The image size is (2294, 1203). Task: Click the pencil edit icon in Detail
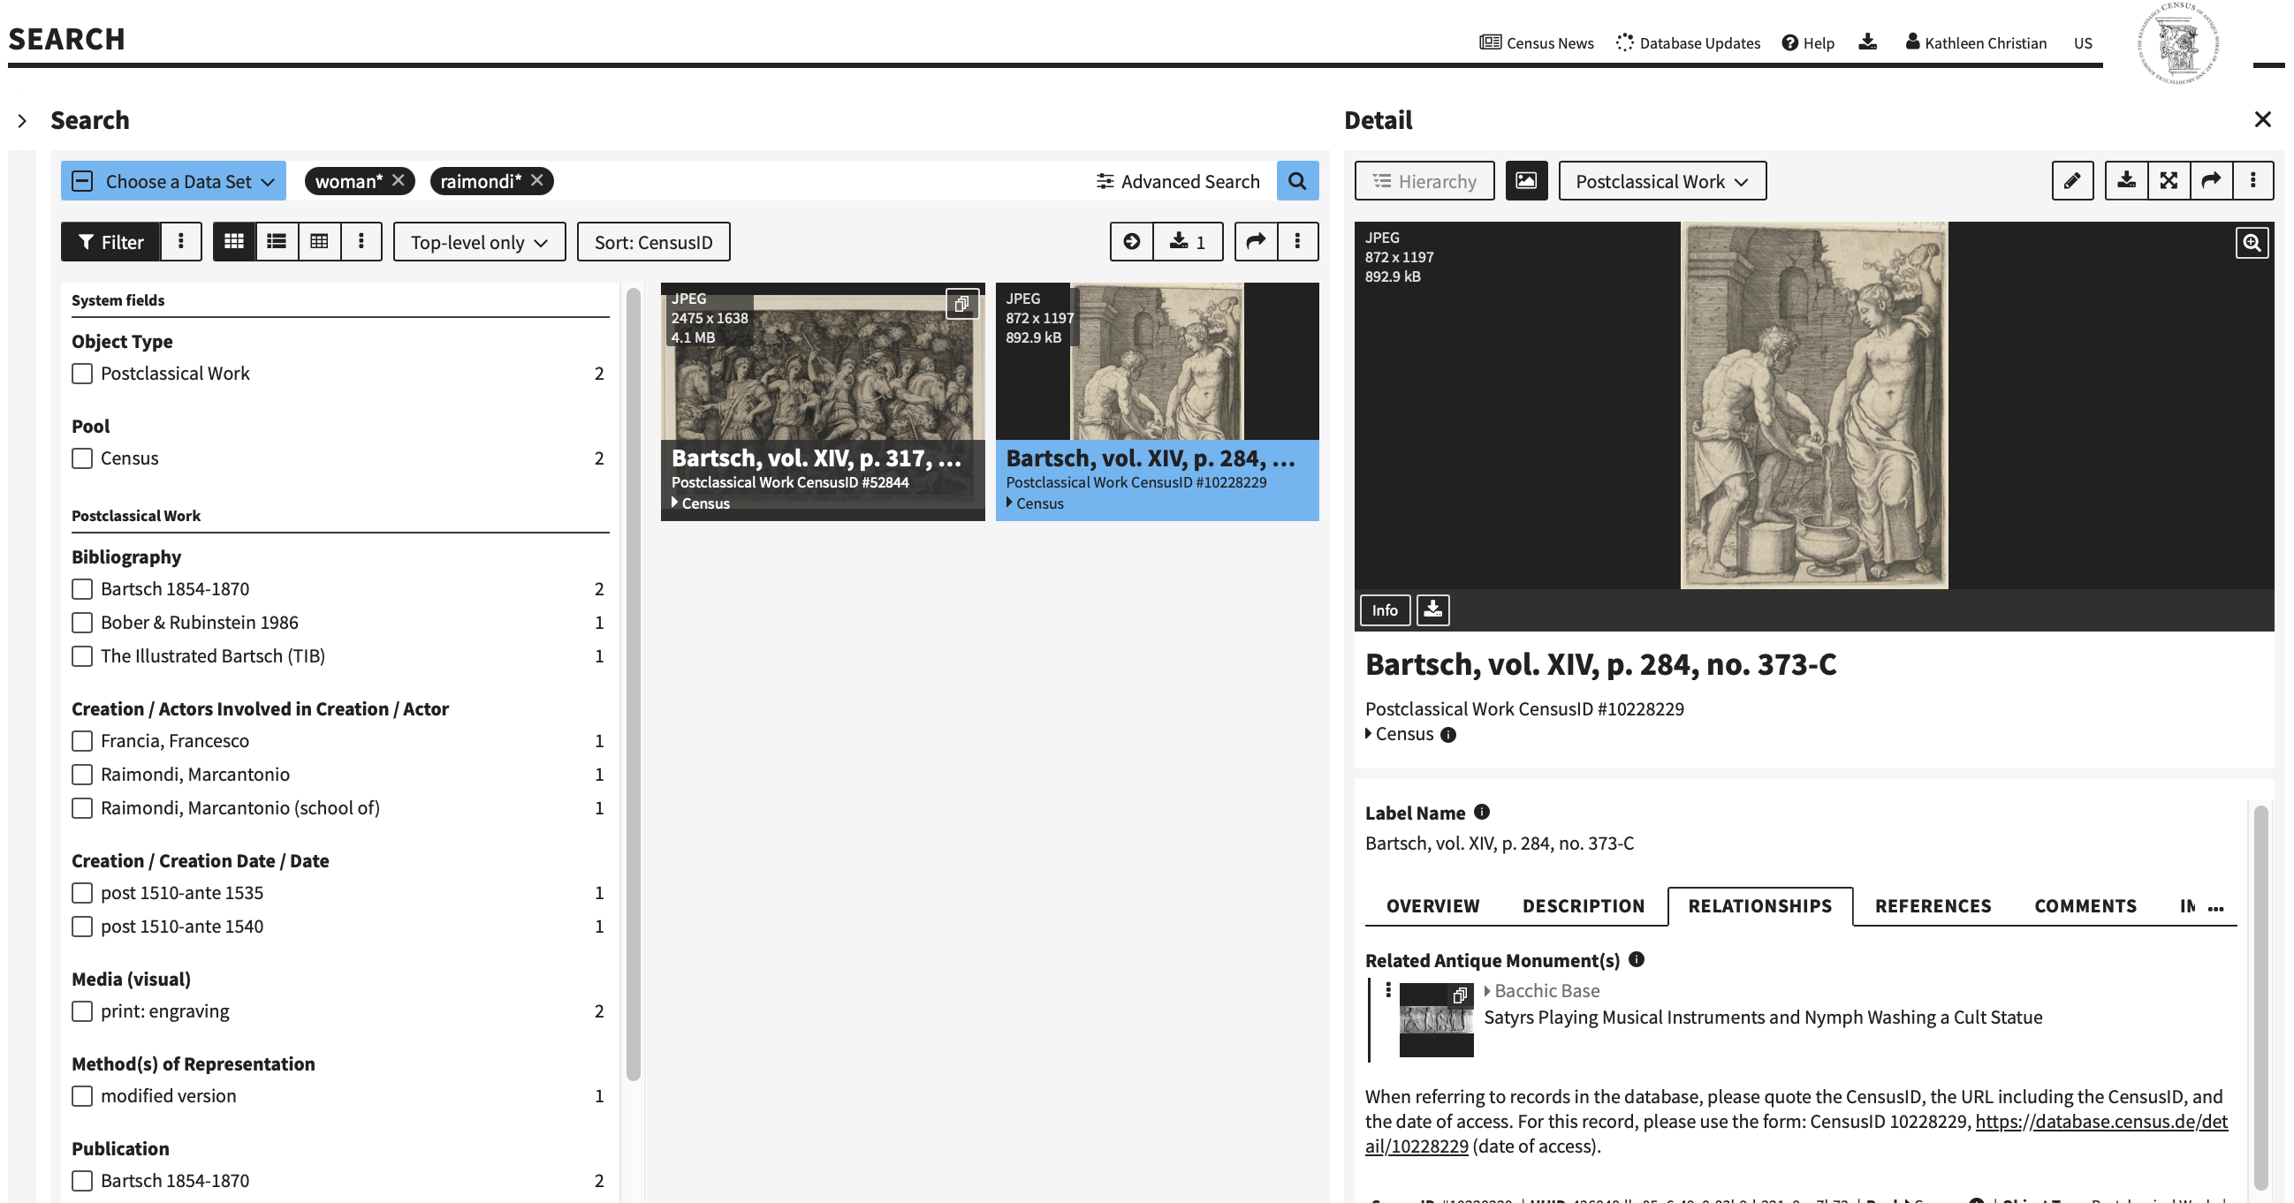pos(2072,182)
